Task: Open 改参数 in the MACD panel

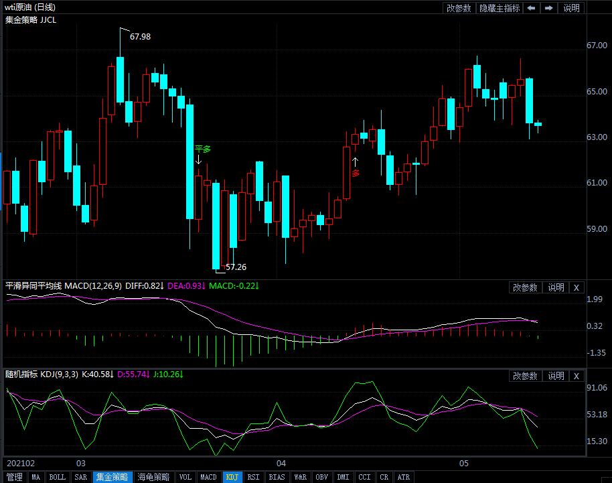Action: click(525, 287)
